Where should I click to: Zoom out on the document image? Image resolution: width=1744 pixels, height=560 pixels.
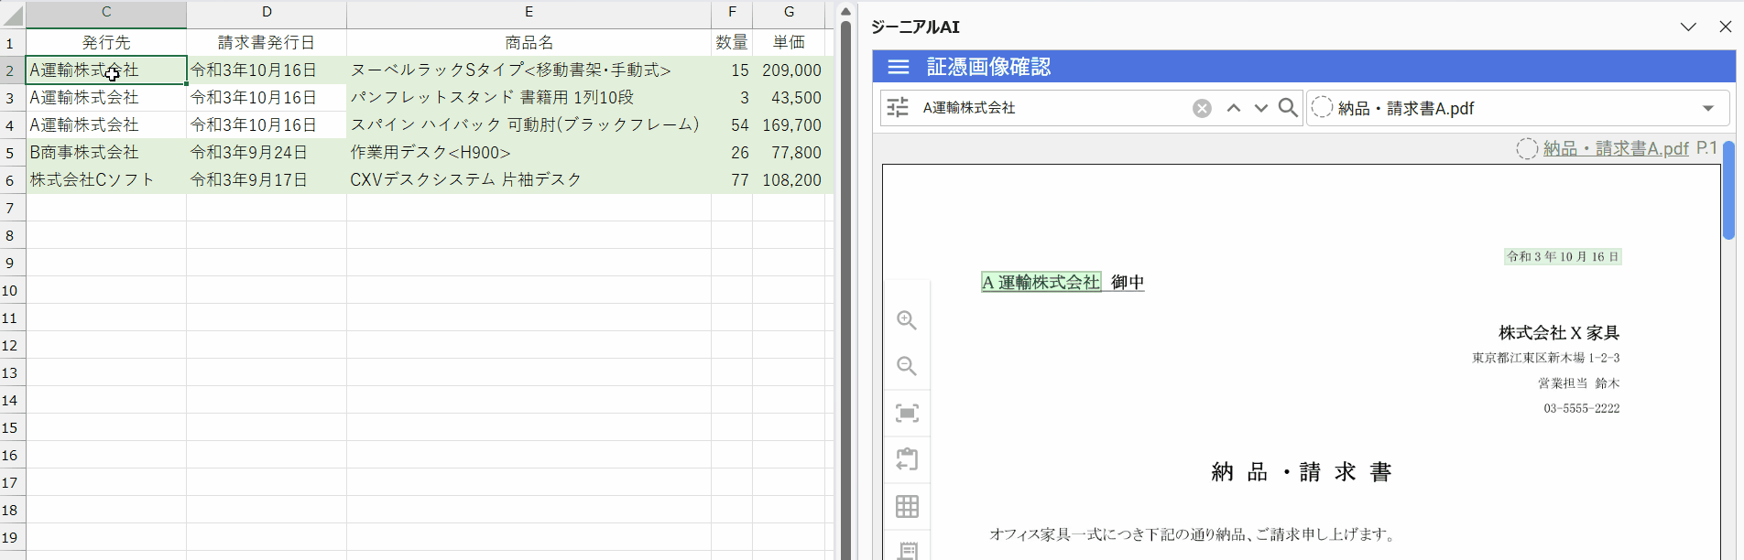coord(907,366)
